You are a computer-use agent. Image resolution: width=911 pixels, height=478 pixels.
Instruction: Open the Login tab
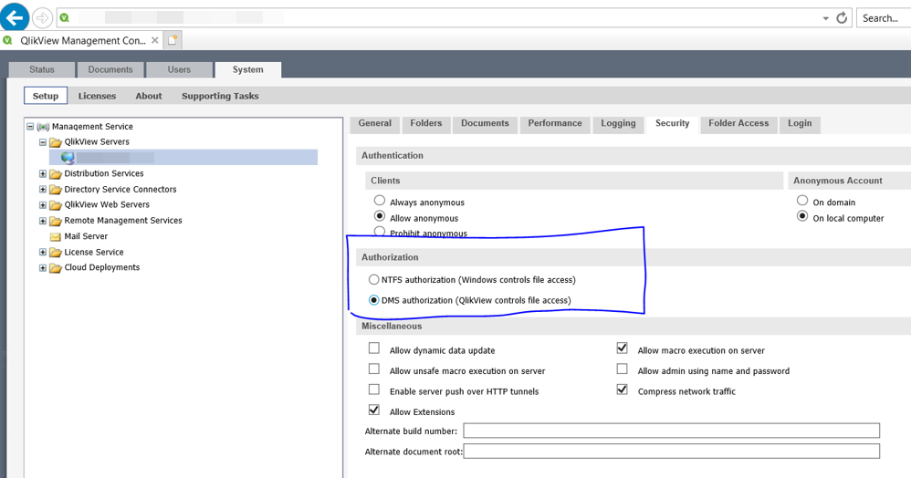800,123
